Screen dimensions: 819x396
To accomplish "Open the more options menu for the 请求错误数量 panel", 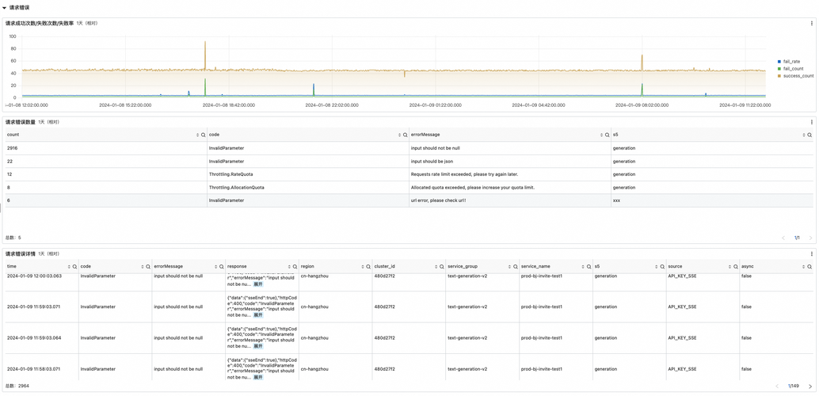I will pos(811,122).
